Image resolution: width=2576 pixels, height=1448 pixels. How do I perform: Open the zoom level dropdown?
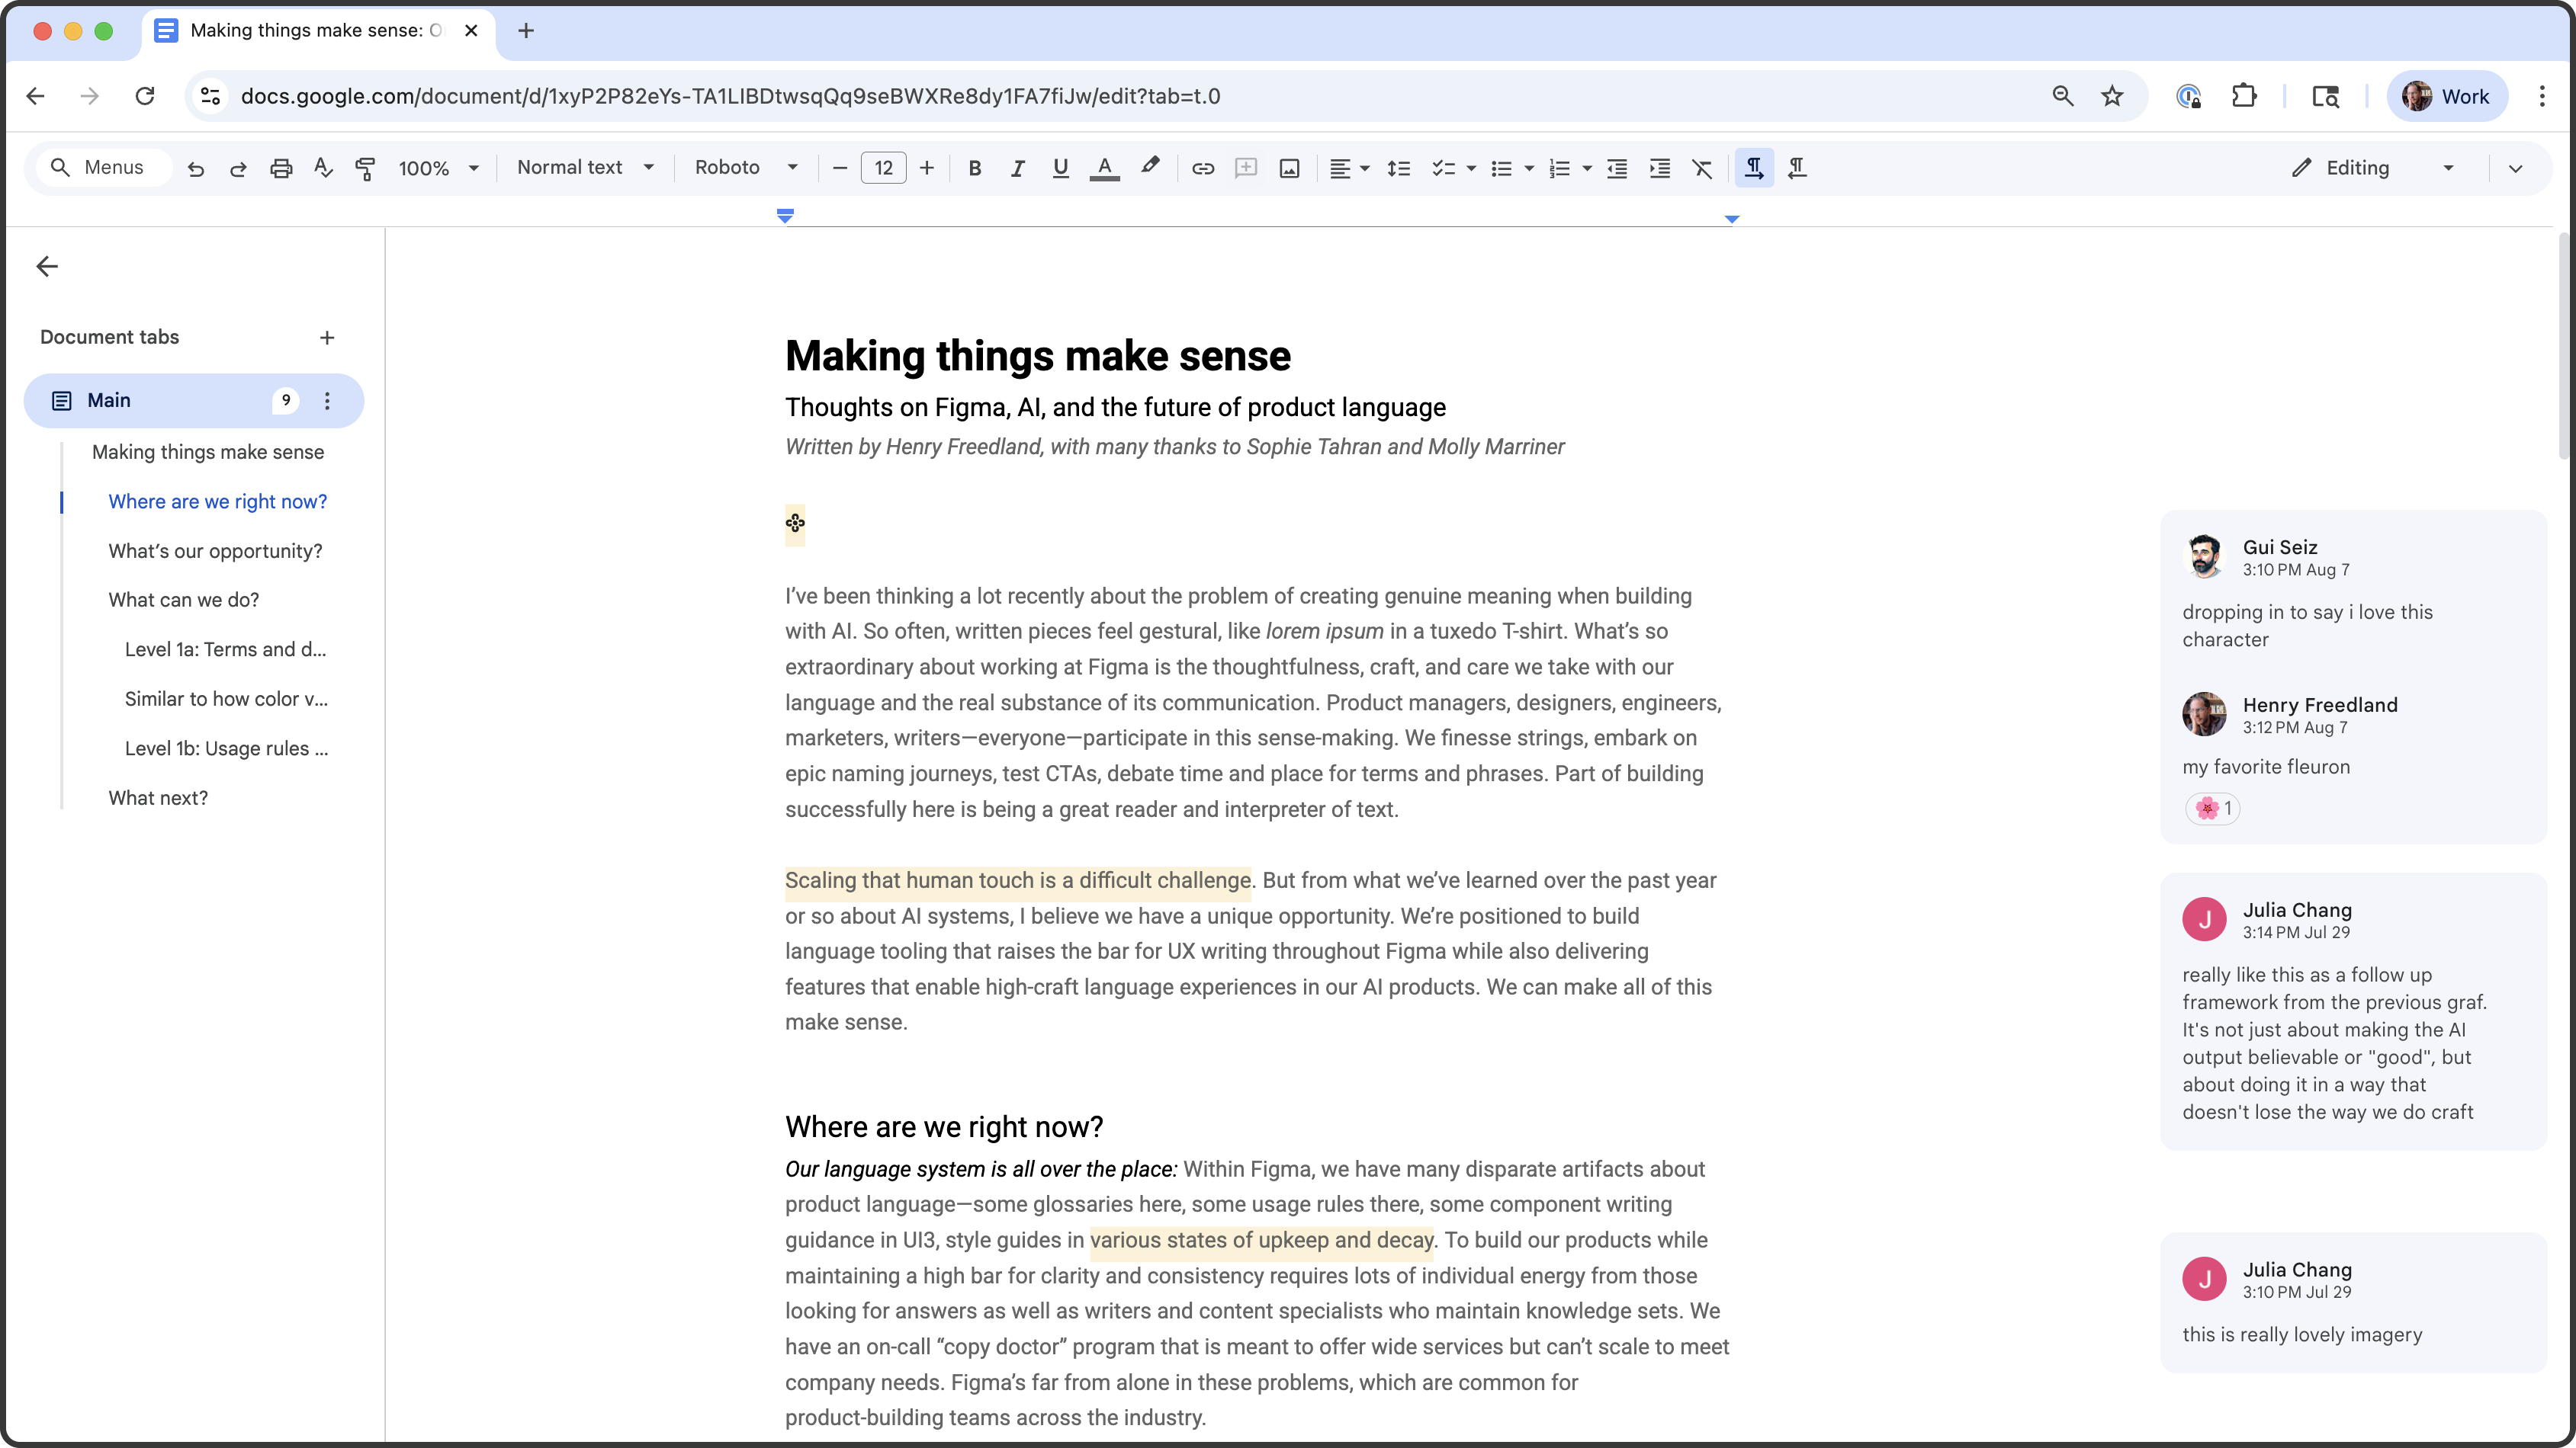(x=437, y=168)
